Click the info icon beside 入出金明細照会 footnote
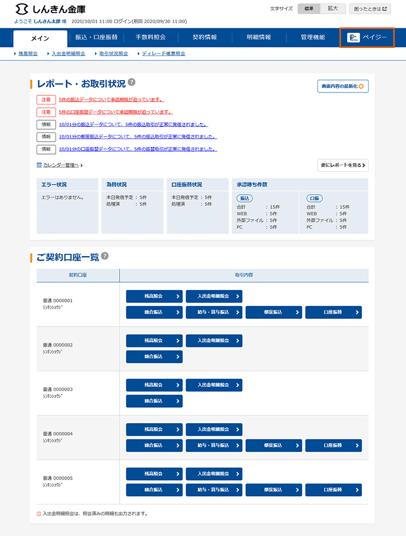 (x=39, y=513)
